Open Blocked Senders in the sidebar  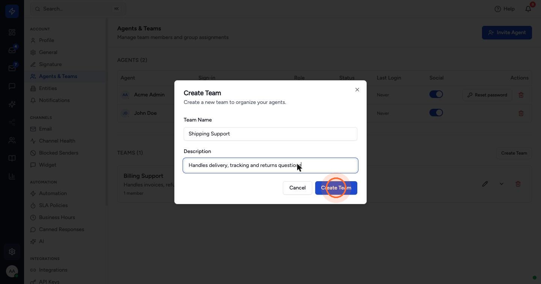[x=59, y=153]
